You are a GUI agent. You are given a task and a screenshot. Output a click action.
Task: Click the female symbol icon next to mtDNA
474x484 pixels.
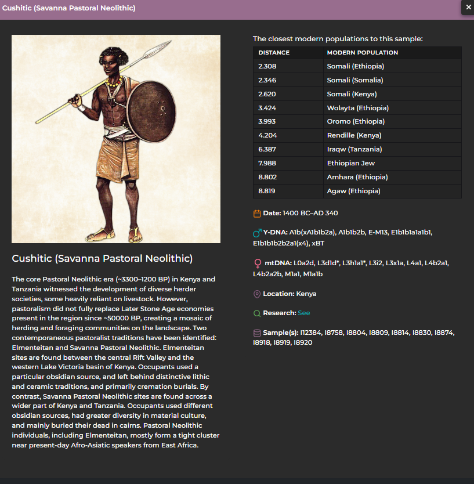tap(258, 263)
